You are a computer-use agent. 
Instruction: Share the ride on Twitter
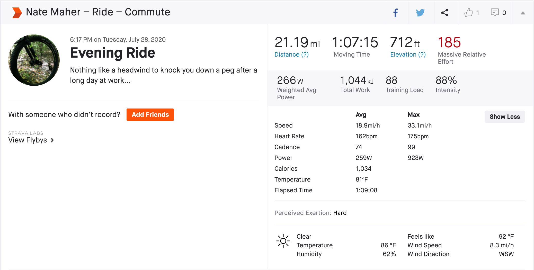[420, 13]
